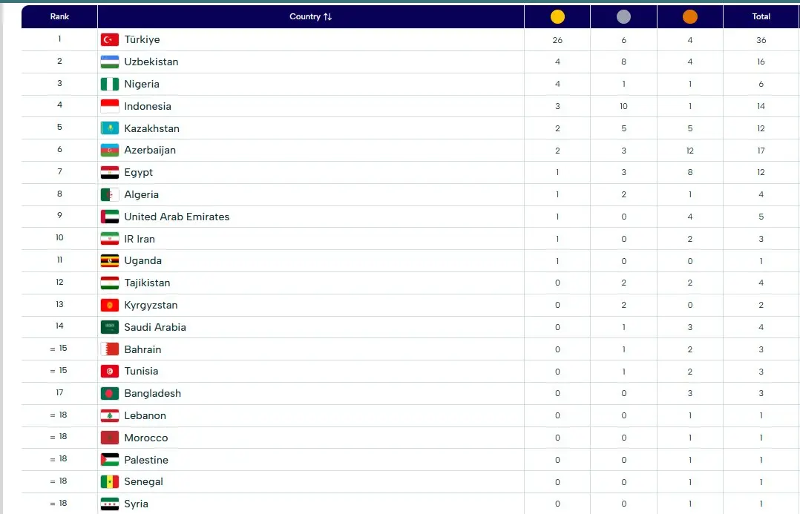
Task: Click the Indonesia flag icon
Action: 110,106
